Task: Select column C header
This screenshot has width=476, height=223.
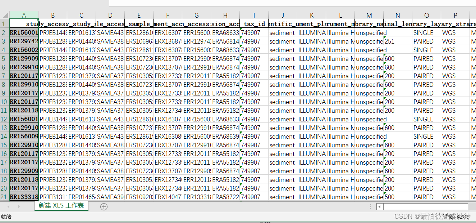Action: pos(82,15)
